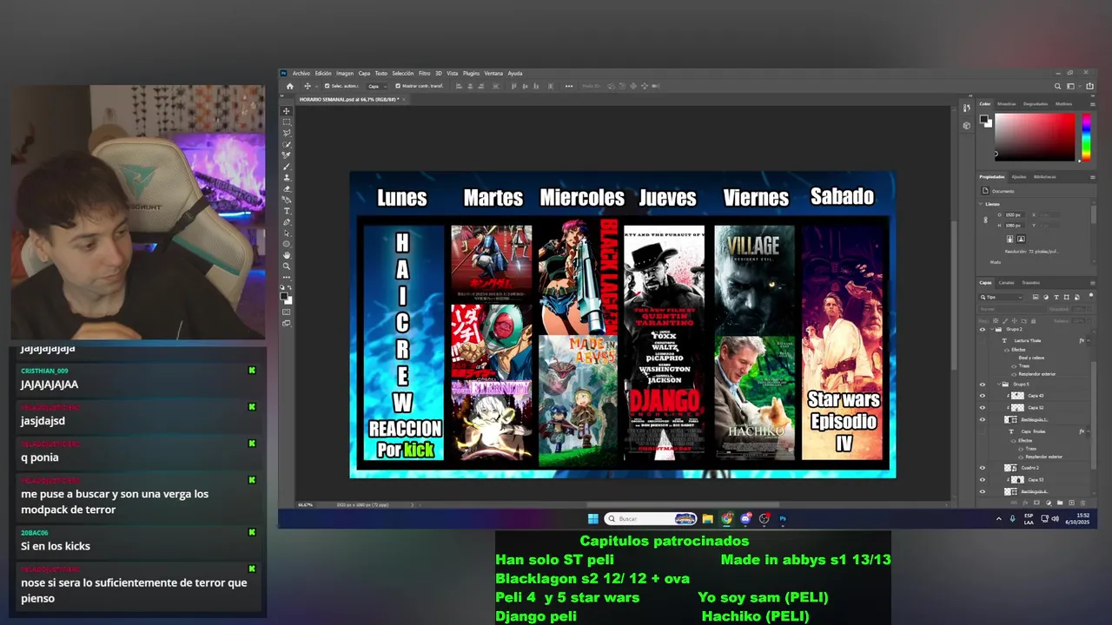Switch to the Ajustes tab
The image size is (1112, 625).
tap(1019, 177)
